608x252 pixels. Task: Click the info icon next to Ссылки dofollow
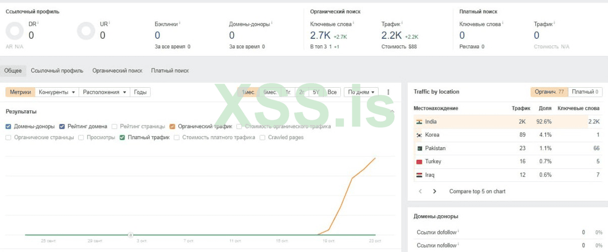point(458,232)
